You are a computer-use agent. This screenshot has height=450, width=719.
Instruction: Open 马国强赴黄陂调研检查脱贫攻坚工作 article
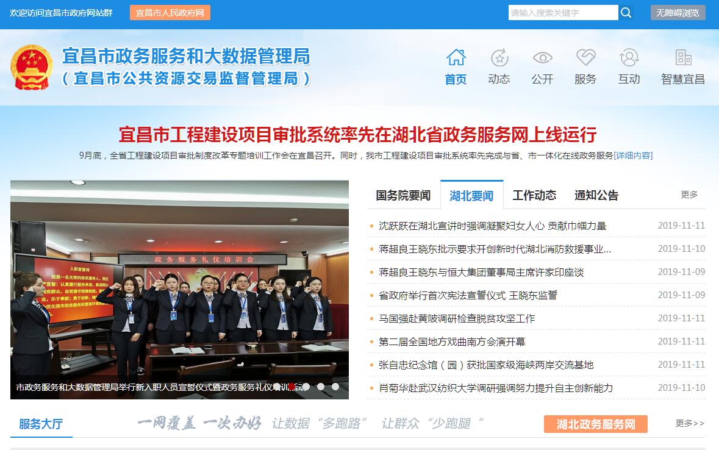tap(457, 318)
